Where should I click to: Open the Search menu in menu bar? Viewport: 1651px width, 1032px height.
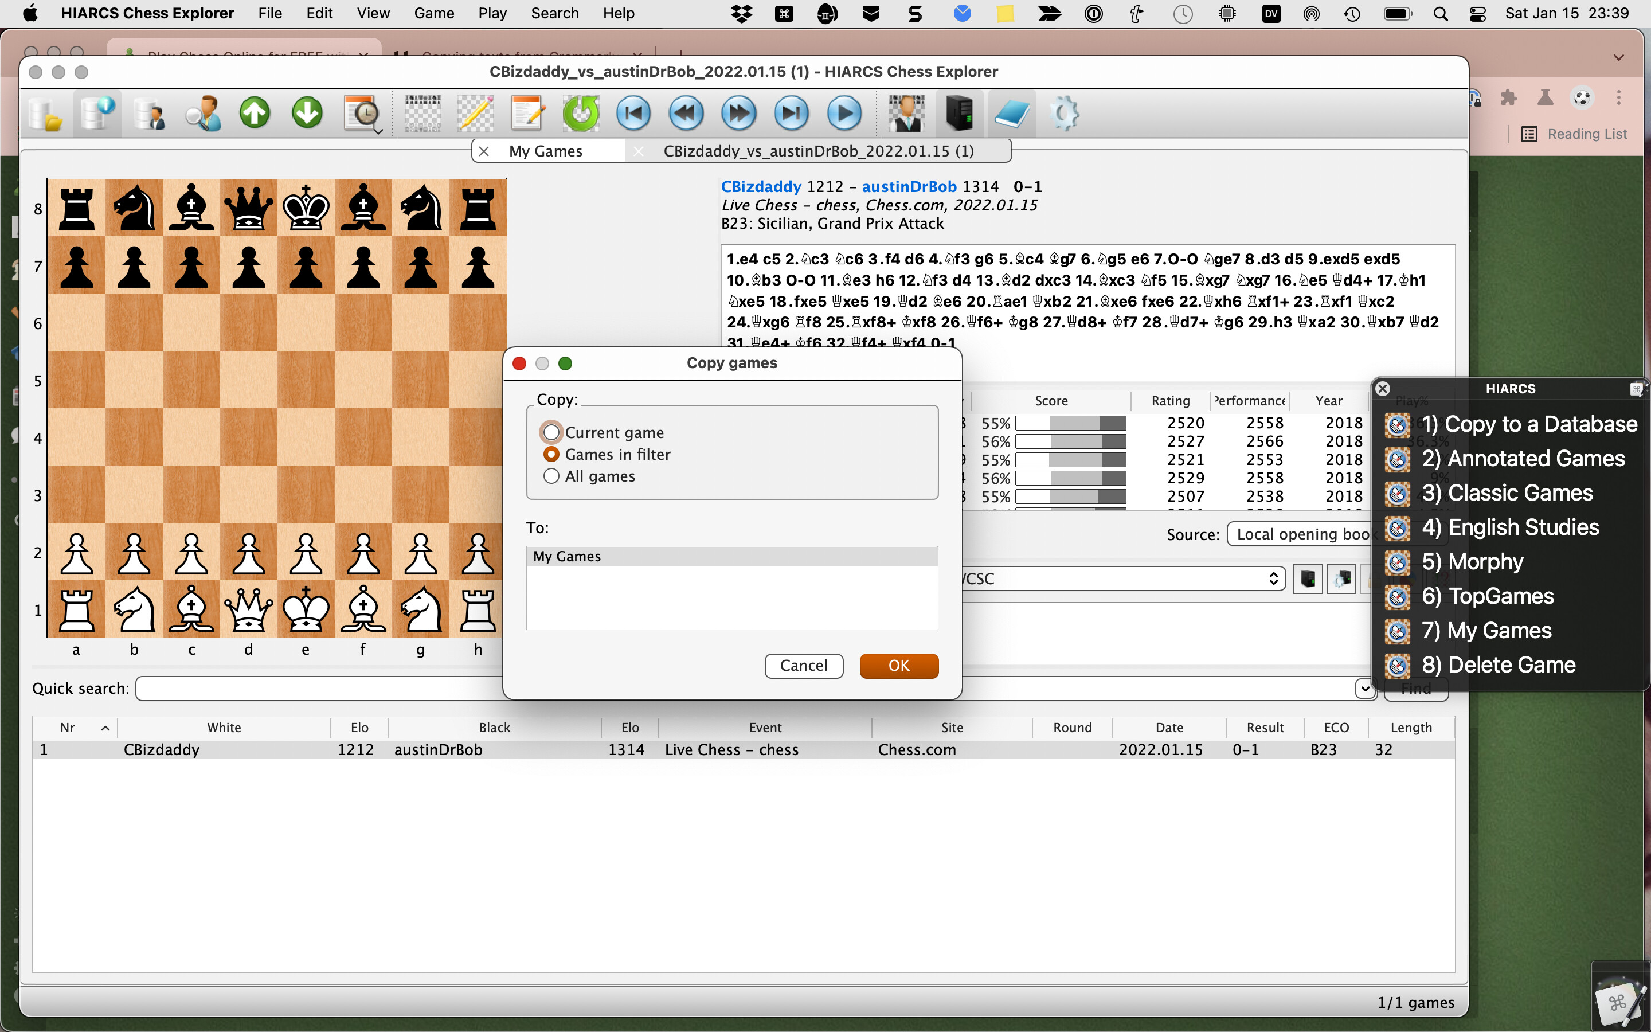pyautogui.click(x=554, y=14)
